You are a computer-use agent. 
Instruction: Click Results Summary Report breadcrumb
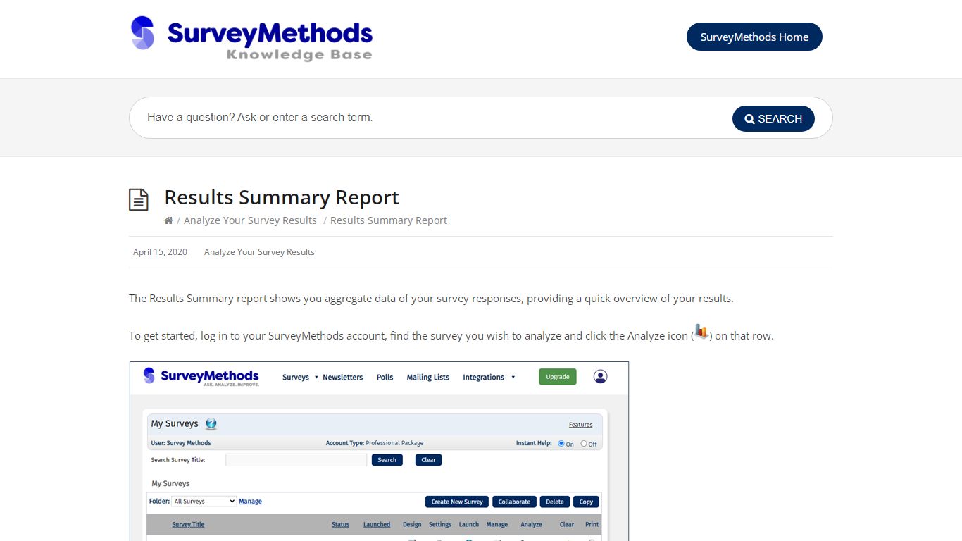click(389, 220)
